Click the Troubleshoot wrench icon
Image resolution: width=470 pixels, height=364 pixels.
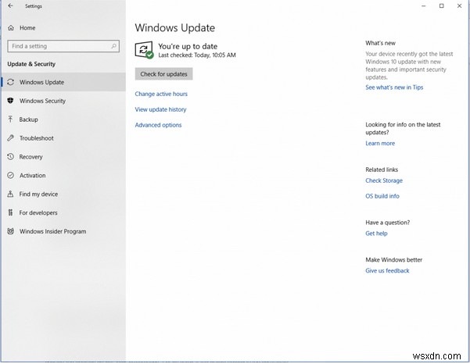(x=10, y=138)
